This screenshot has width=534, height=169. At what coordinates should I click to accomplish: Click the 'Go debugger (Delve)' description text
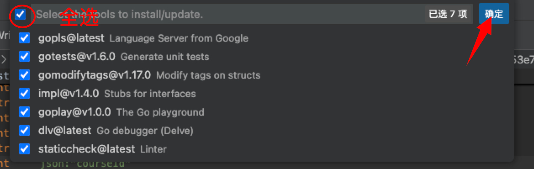145,131
